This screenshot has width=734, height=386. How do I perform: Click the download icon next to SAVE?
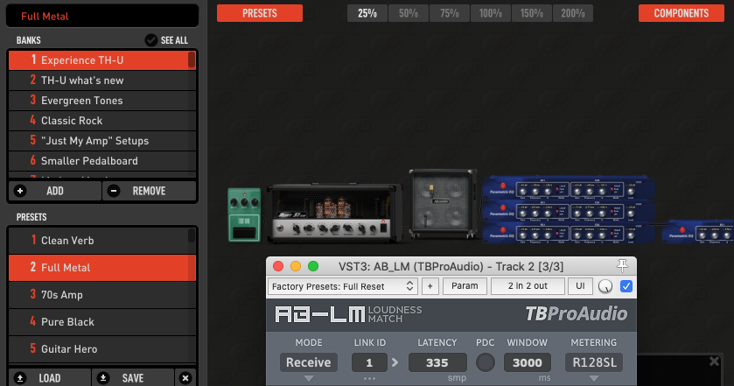coord(103,378)
